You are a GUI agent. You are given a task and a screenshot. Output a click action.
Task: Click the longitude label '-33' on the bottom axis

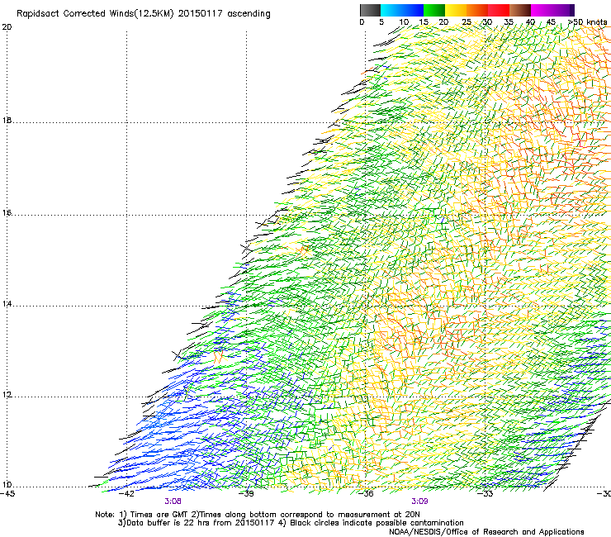pos(485,494)
